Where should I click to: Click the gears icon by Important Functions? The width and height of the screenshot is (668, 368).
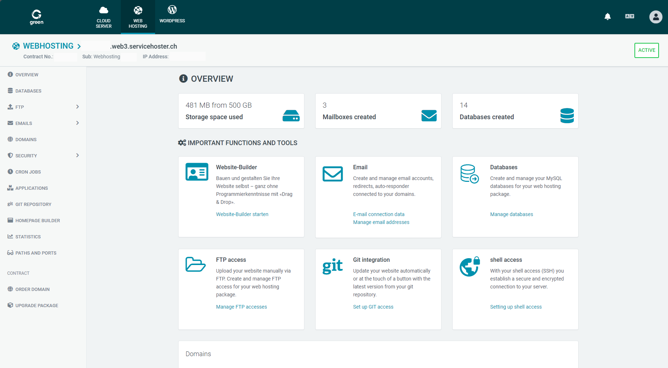click(182, 143)
